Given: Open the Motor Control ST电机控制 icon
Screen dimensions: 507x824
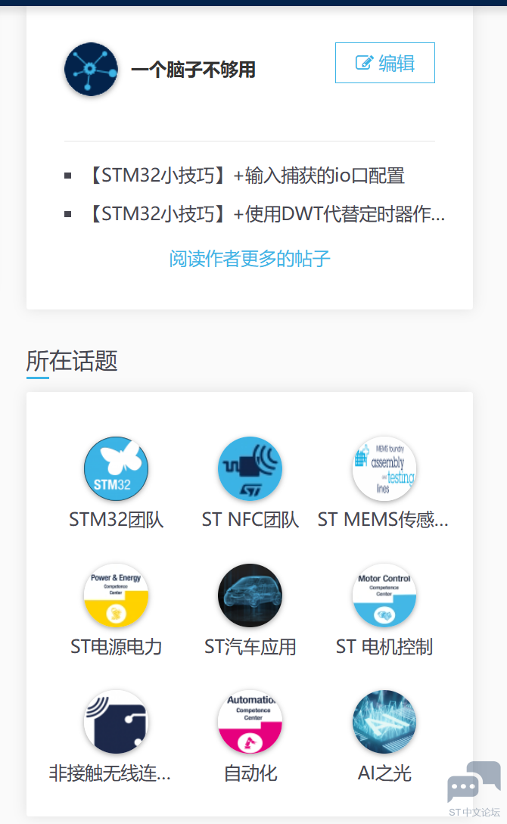Looking at the screenshot, I should click(384, 595).
